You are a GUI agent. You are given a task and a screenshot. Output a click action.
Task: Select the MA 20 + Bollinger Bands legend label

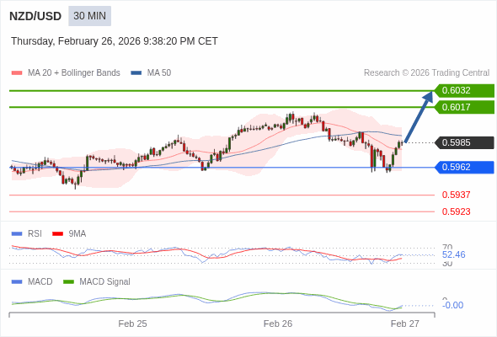(x=74, y=73)
